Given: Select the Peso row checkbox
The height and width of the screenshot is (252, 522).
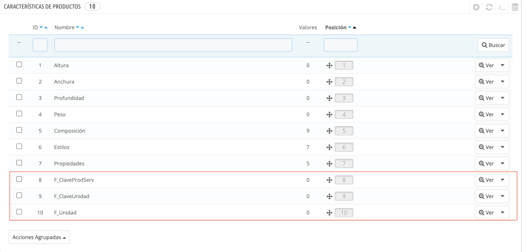Looking at the screenshot, I should [x=19, y=114].
